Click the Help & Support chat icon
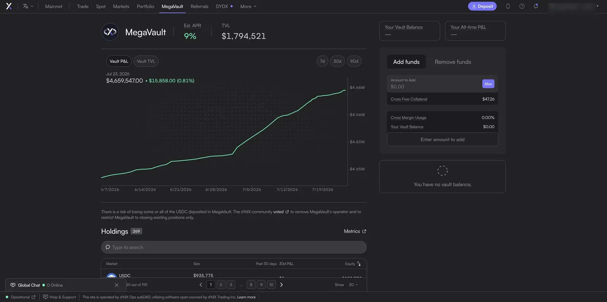 tap(46, 297)
